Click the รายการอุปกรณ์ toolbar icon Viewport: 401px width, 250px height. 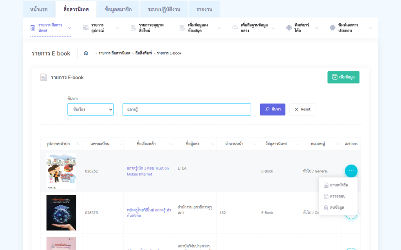pyautogui.click(x=86, y=28)
